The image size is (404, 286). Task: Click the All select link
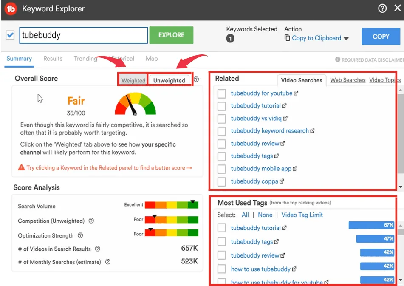[245, 215]
